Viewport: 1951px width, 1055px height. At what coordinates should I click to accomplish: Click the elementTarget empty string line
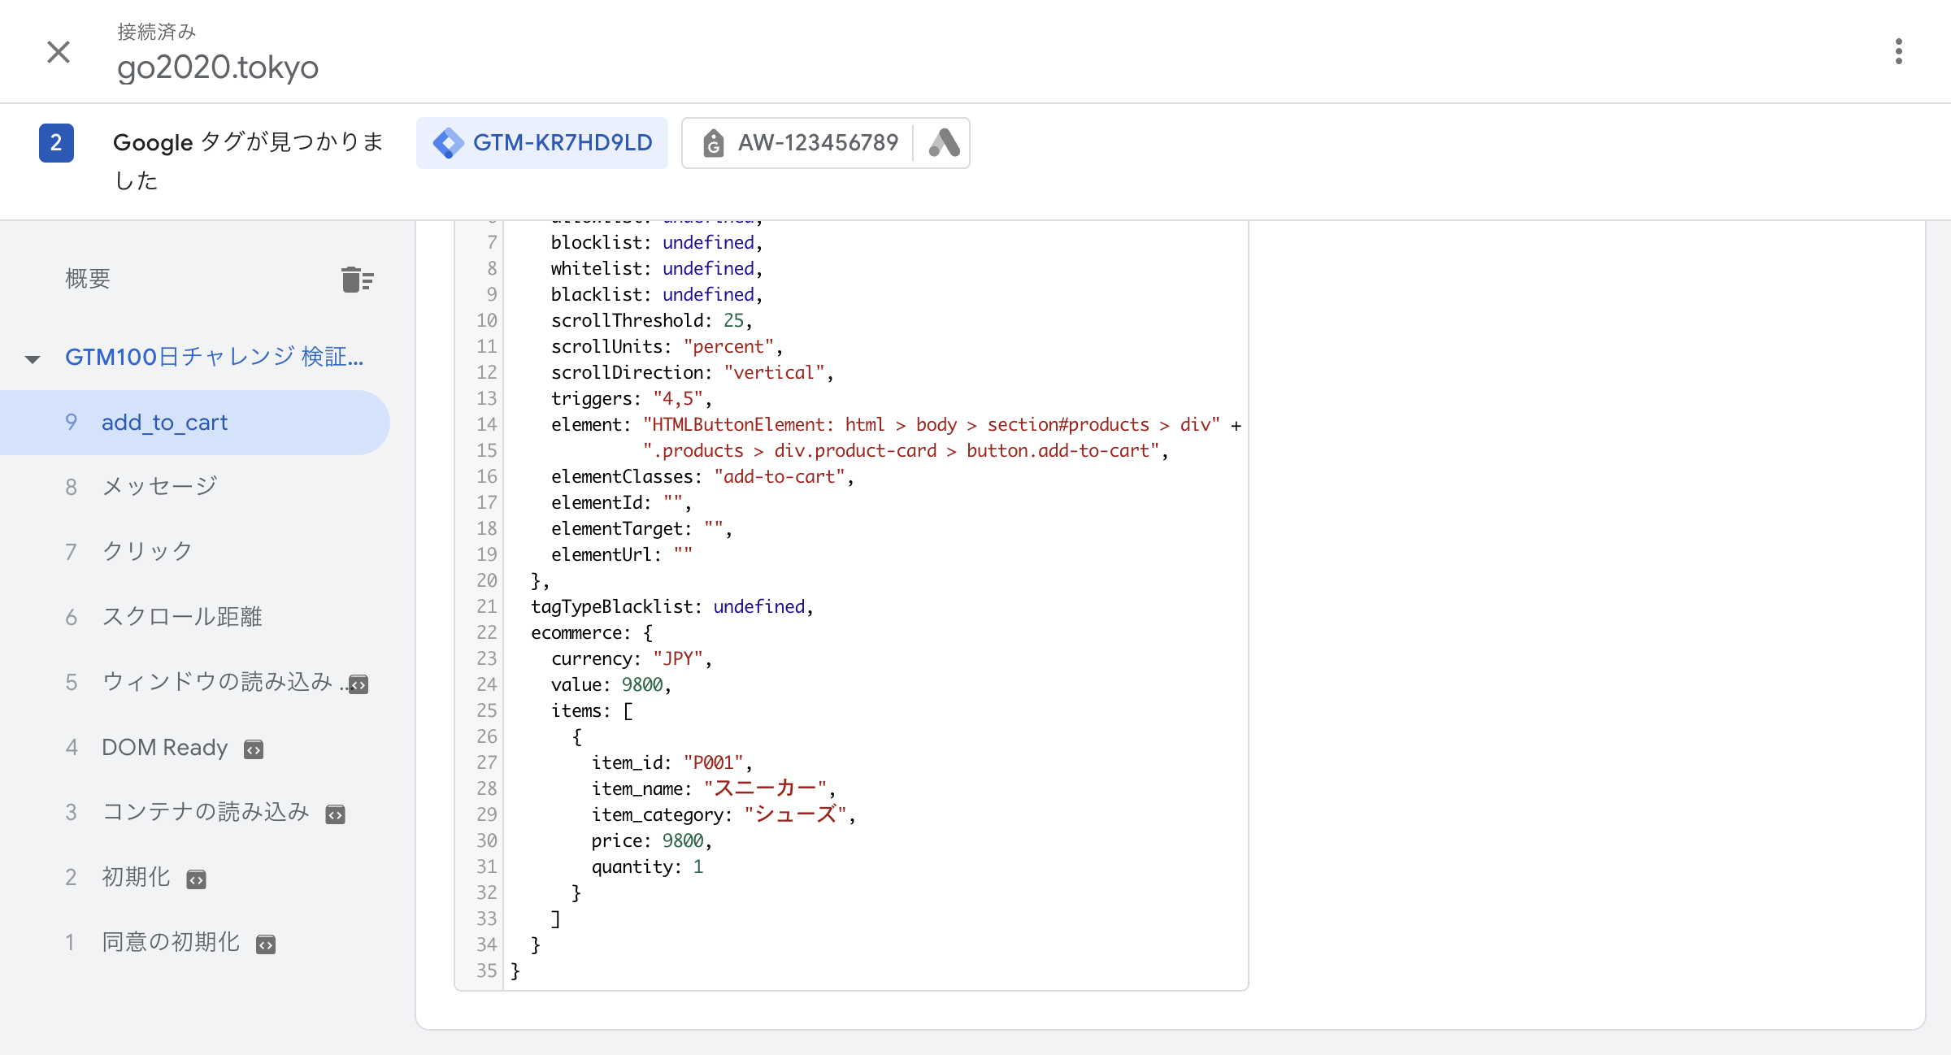[x=641, y=528]
